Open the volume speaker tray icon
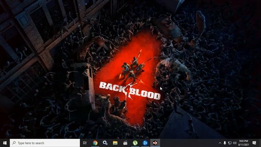The image size is (261, 147). (235, 143)
